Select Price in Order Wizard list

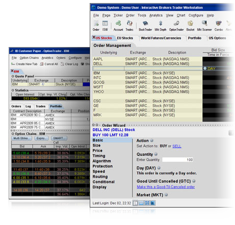tap(97, 150)
